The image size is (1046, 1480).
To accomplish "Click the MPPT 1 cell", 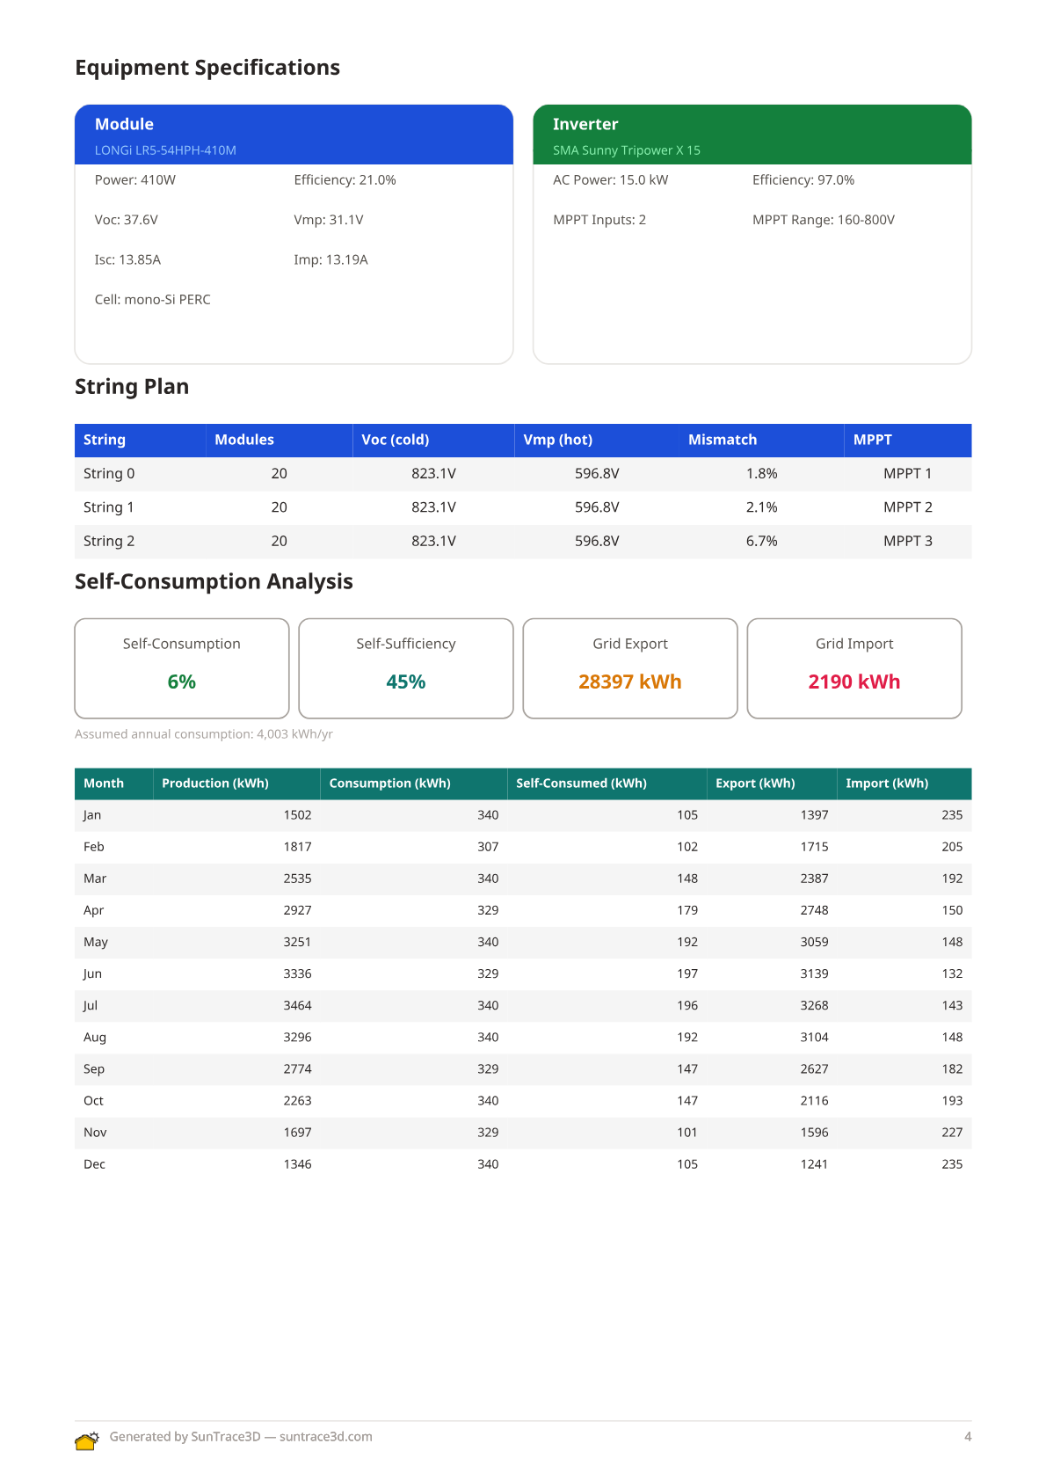I will tap(908, 473).
